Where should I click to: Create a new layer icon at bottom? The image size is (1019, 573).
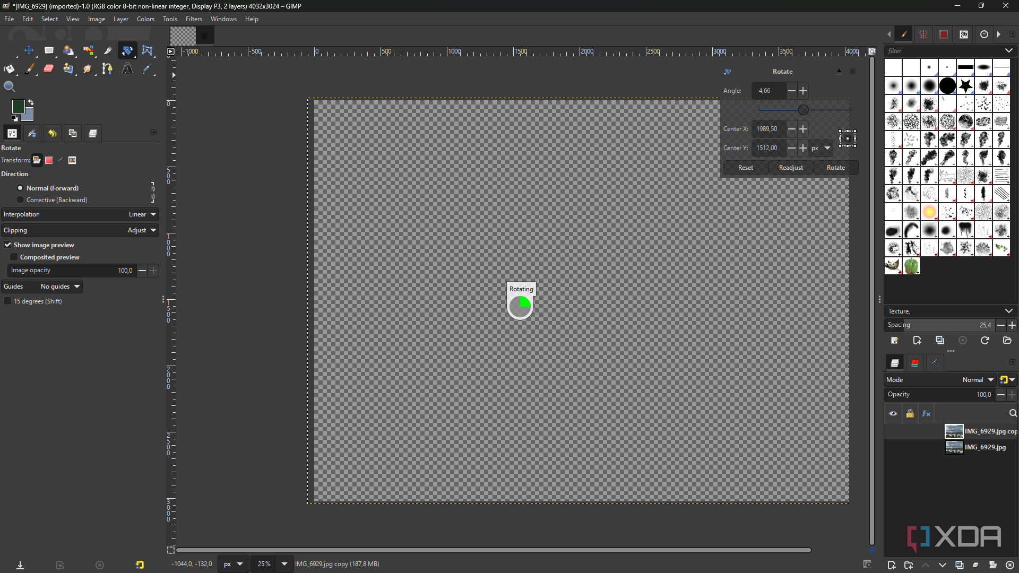(892, 565)
